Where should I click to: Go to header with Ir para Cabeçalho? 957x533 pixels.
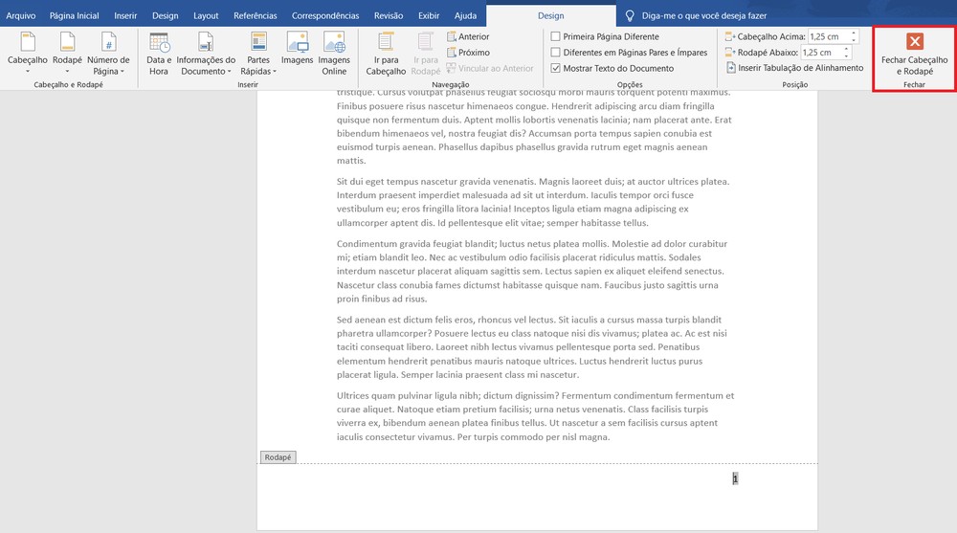pyautogui.click(x=386, y=54)
